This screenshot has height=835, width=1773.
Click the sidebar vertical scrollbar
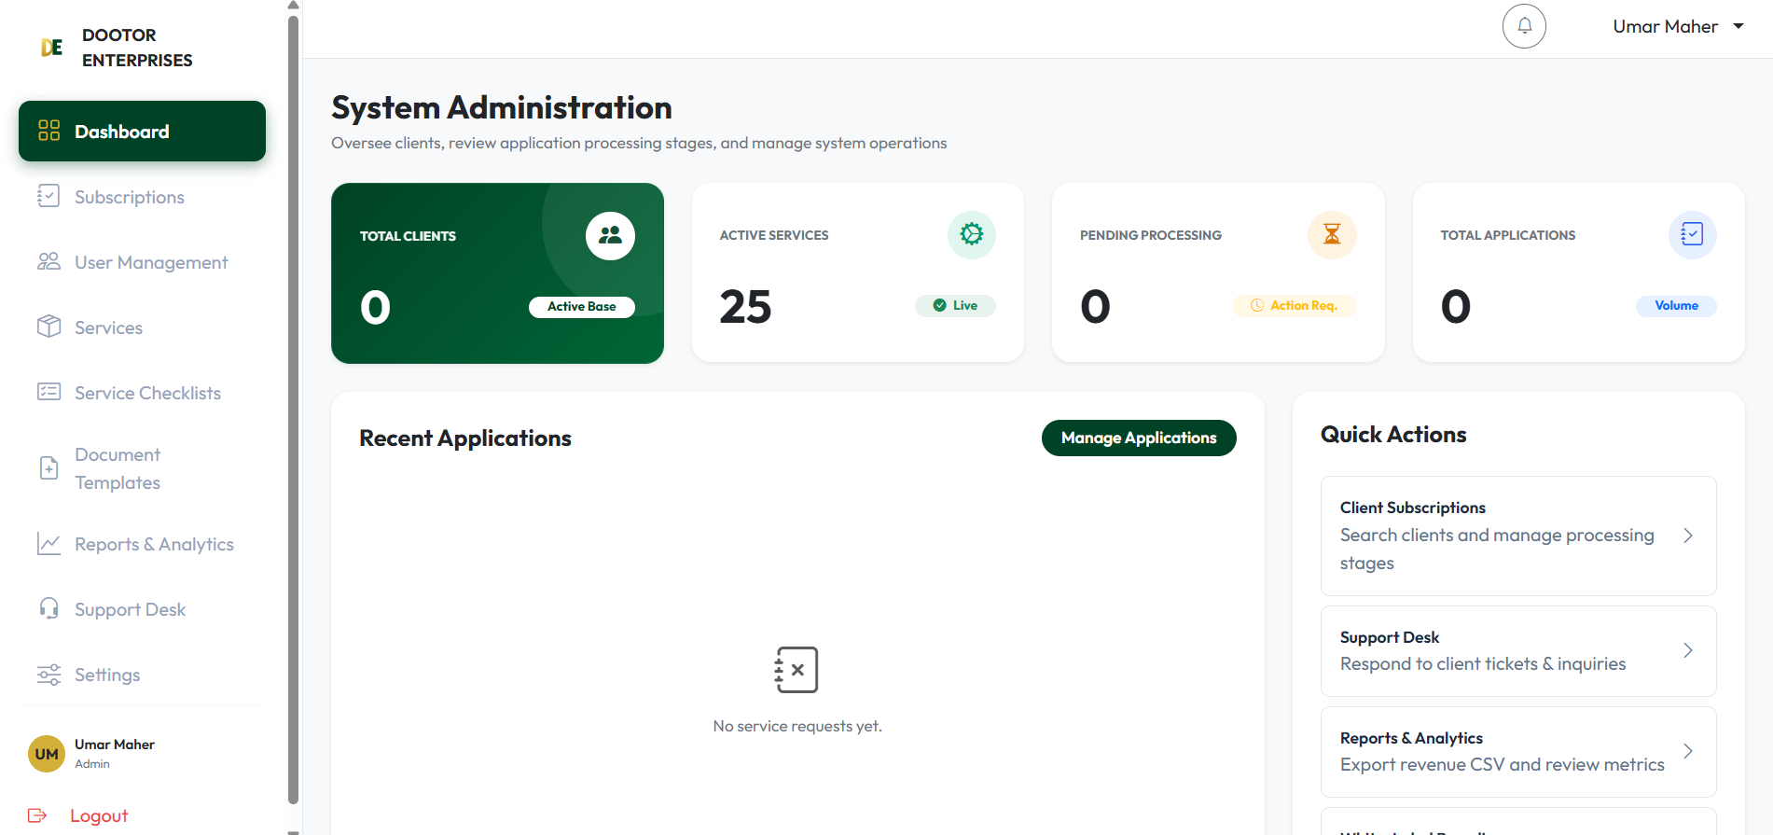click(293, 409)
